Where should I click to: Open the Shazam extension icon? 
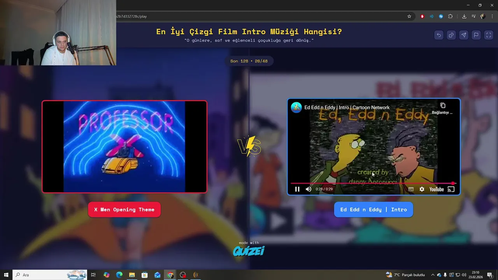pyautogui.click(x=441, y=16)
